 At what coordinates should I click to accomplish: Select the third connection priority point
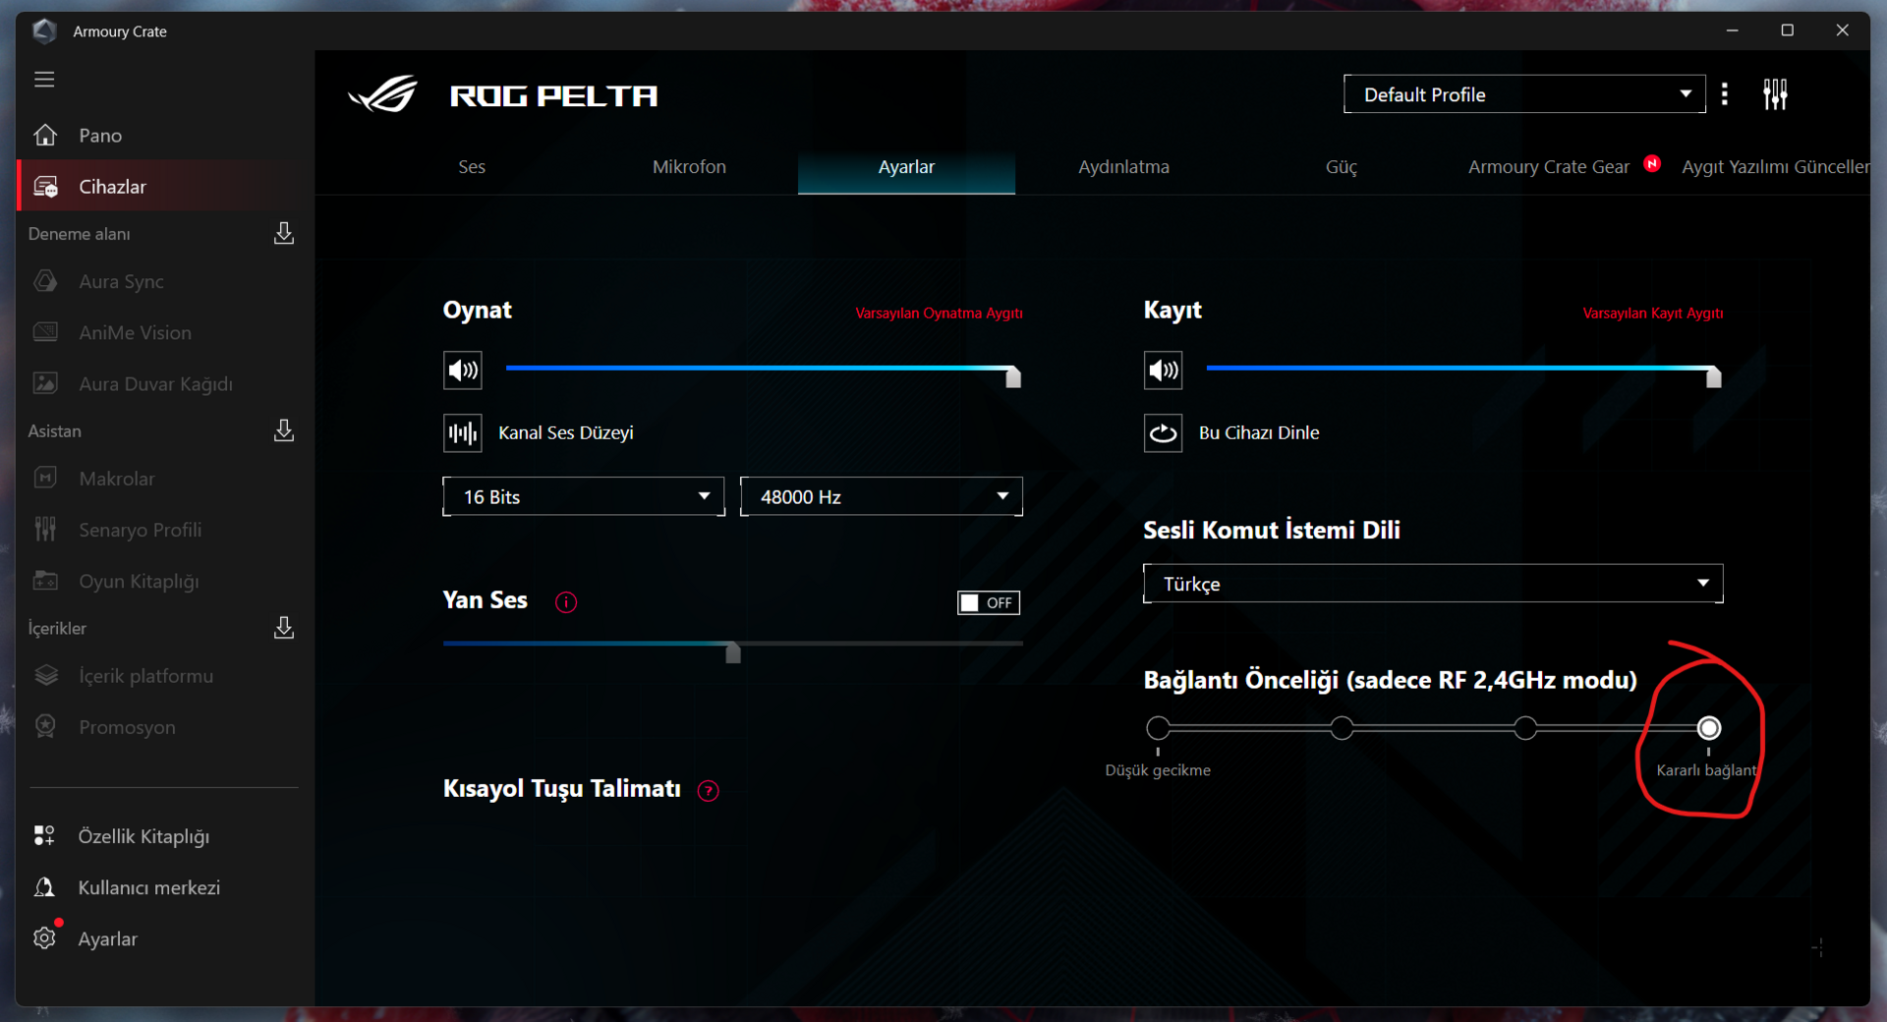[1525, 728]
